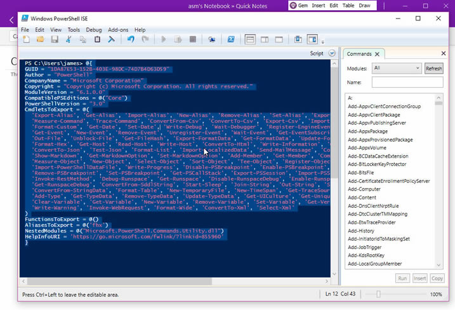Click the Open script folder icon
The height and width of the screenshot is (310, 455).
click(x=41, y=39)
